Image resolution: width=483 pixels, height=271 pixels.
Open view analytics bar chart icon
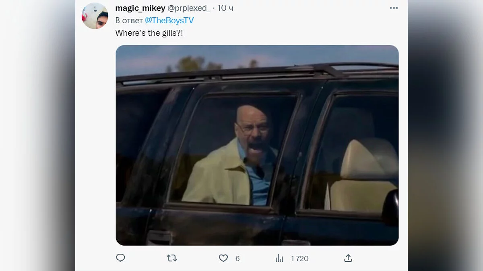coord(279,258)
